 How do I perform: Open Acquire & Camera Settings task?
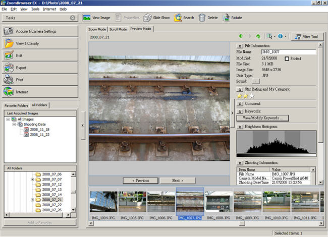click(40, 31)
